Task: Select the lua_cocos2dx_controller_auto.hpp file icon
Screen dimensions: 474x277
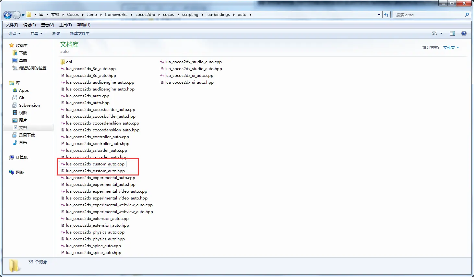Action: click(x=63, y=144)
